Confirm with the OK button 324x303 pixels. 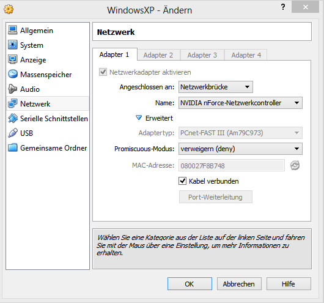(x=190, y=284)
